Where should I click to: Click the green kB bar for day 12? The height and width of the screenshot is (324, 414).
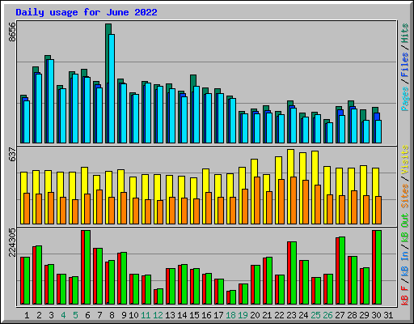click(160, 296)
